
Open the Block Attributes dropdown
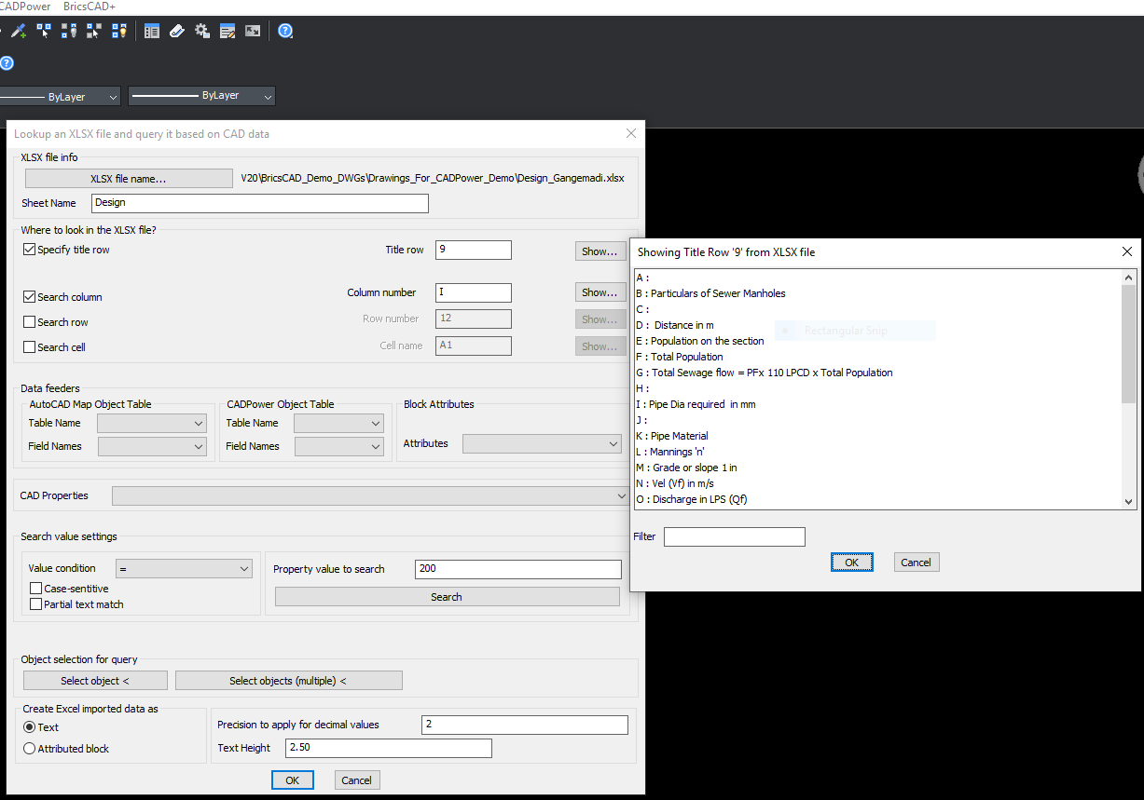coord(542,444)
